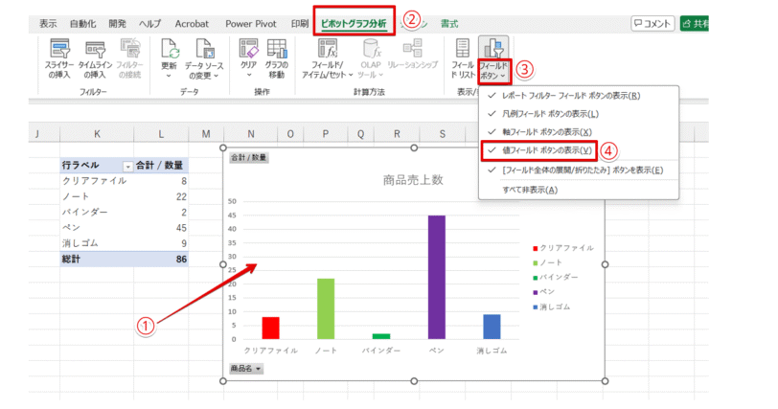The width and height of the screenshot is (778, 409).
Task: Select column P header
Action: [326, 134]
